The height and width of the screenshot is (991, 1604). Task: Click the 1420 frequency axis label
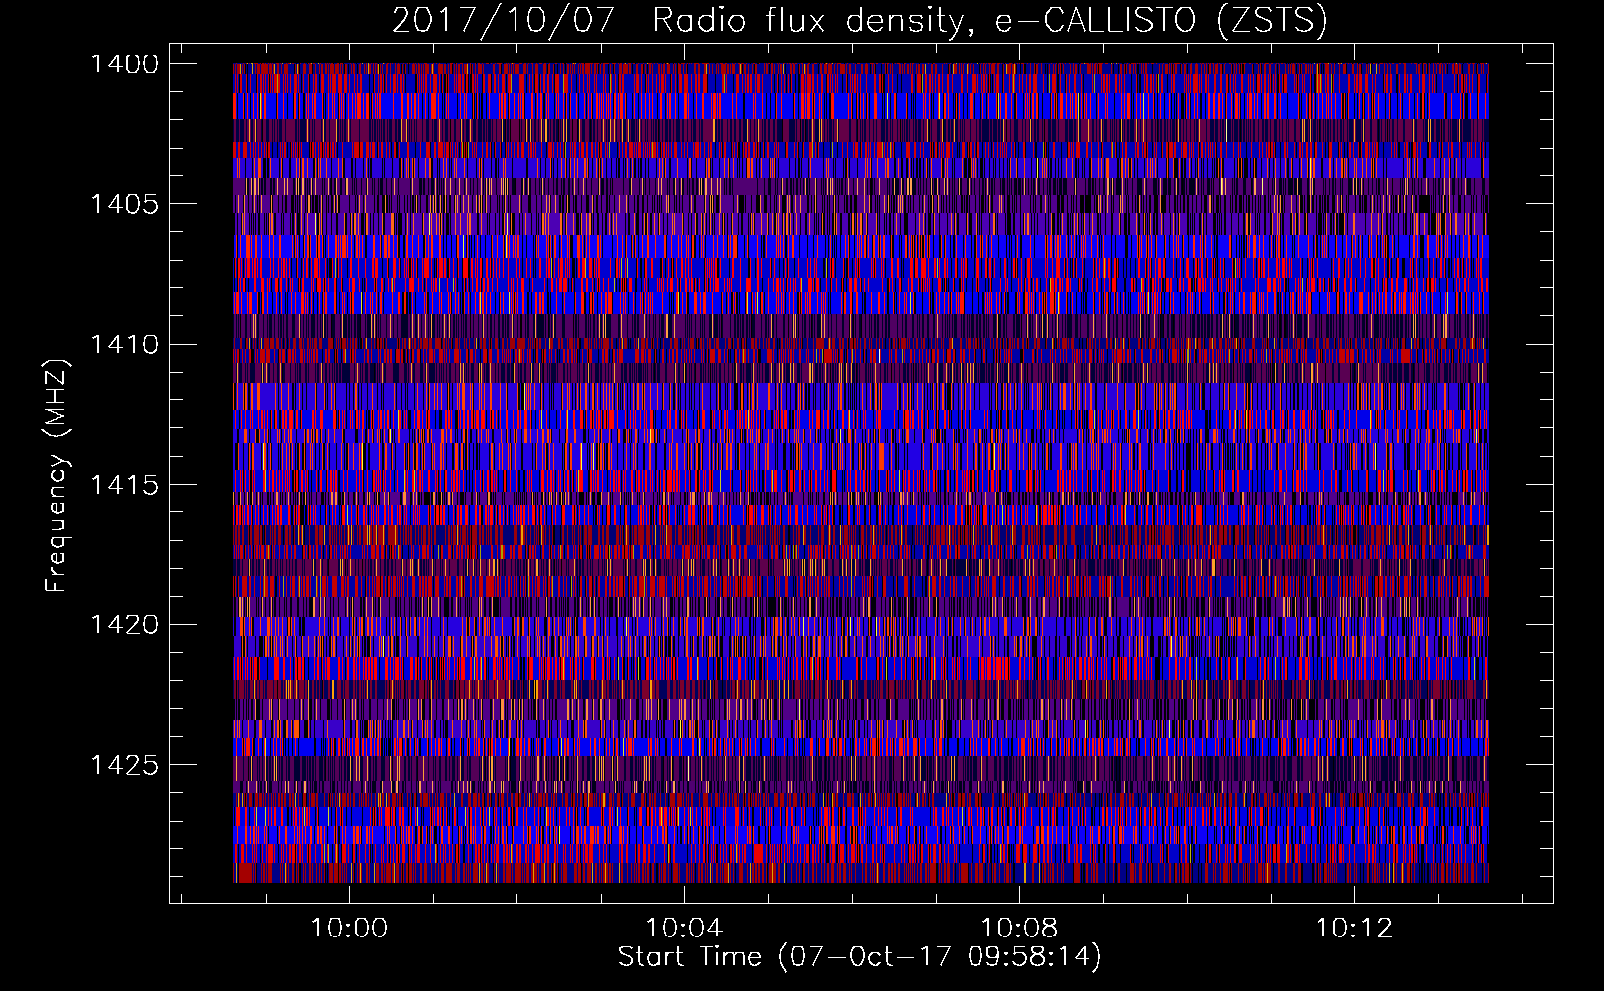[124, 624]
